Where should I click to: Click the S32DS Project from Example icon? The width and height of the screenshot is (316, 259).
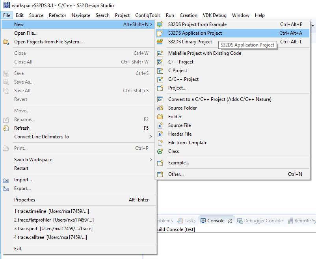coord(160,24)
